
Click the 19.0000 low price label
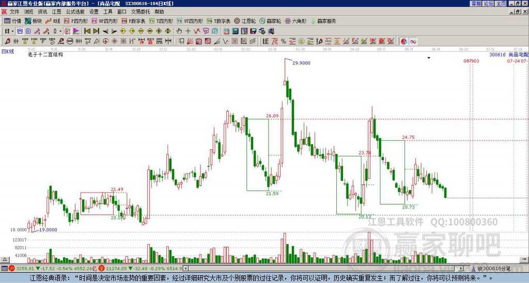48,230
